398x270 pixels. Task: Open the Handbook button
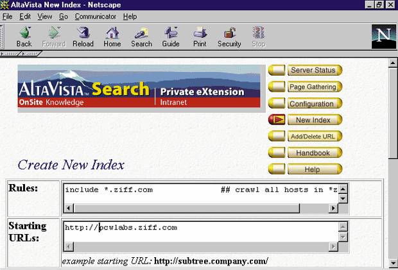[313, 153]
